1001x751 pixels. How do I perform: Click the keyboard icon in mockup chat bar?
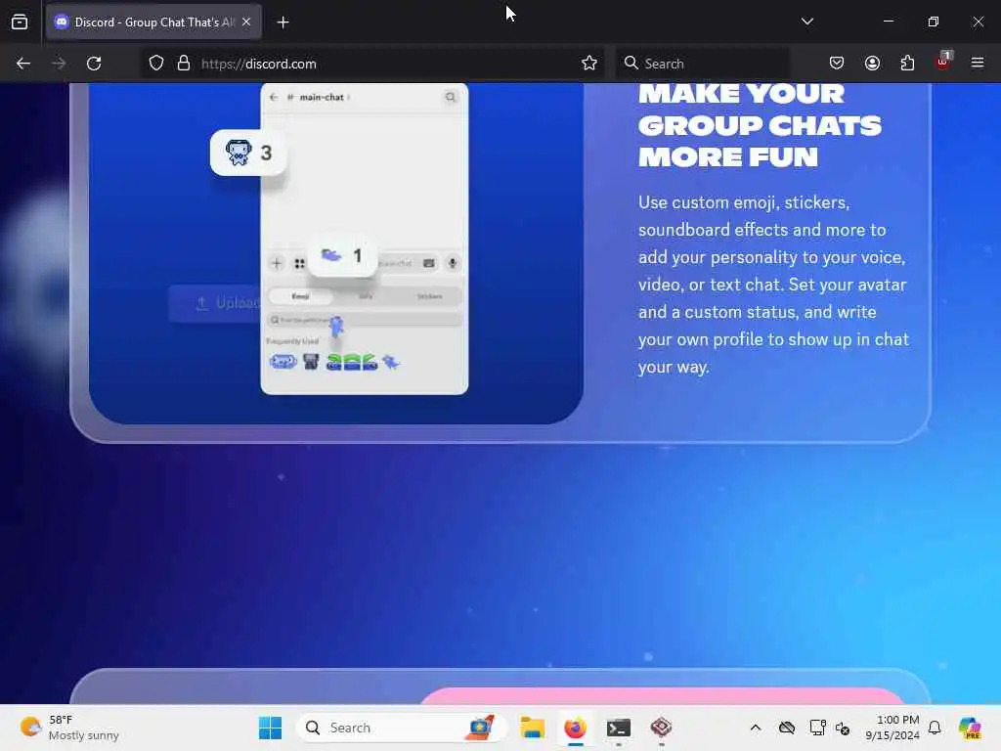click(x=429, y=263)
